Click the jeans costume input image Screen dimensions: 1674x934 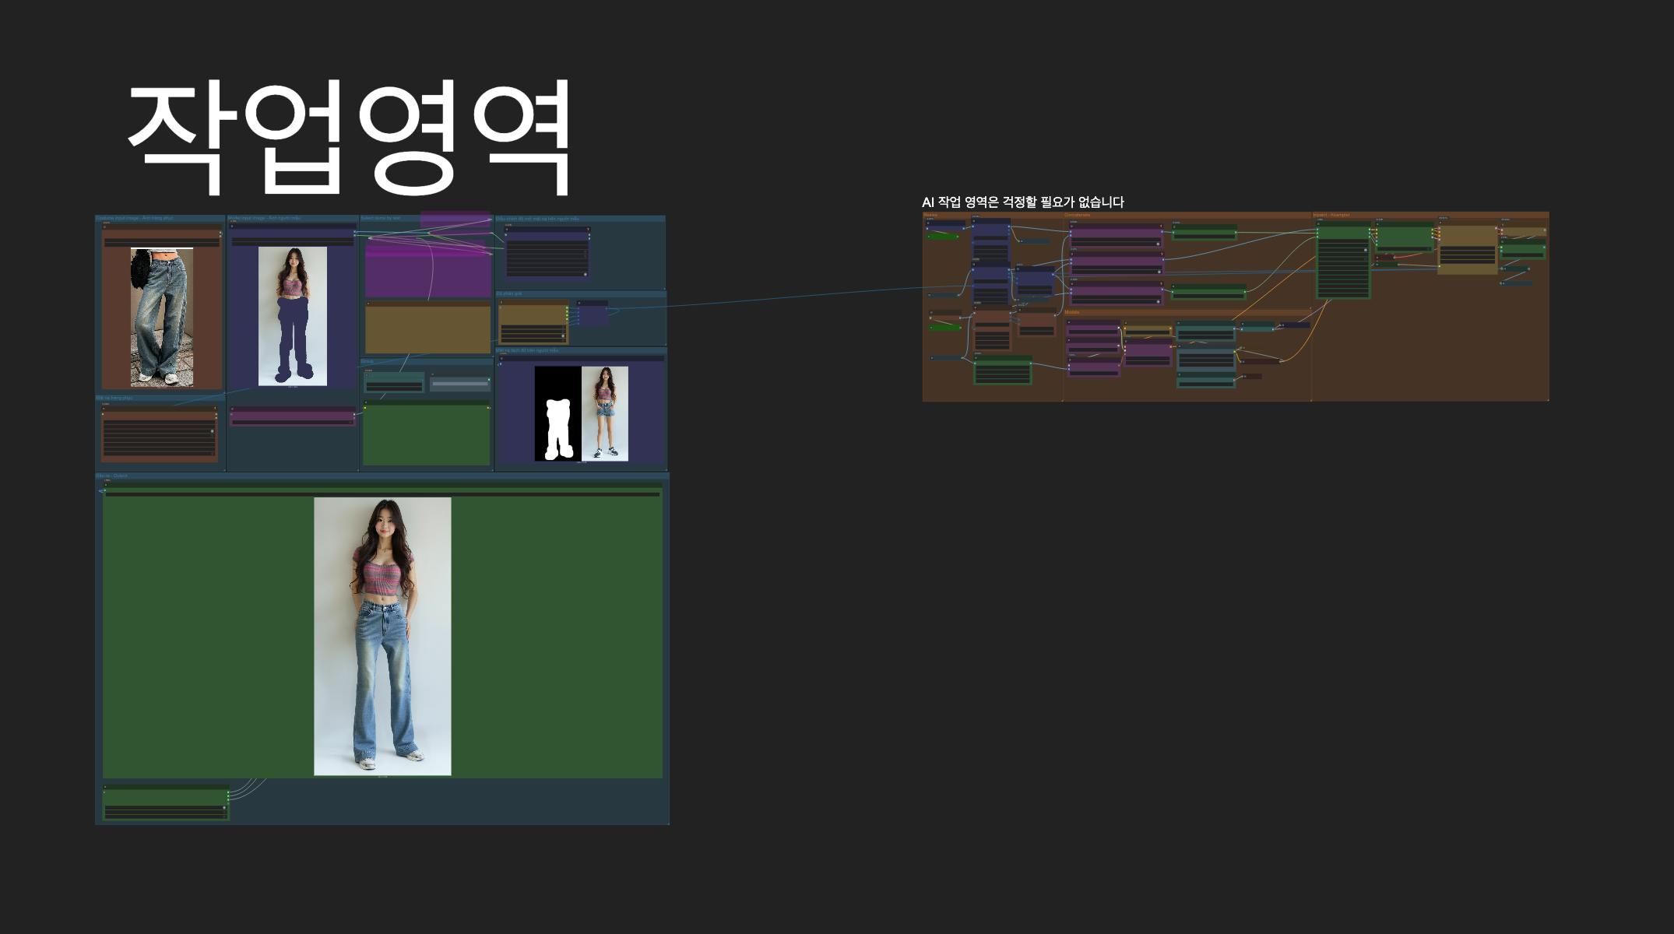[x=162, y=317]
